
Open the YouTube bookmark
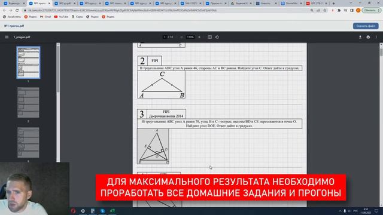[x=61, y=17]
